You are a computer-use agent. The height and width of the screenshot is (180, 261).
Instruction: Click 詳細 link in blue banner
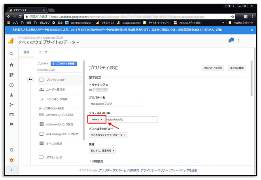219,30
